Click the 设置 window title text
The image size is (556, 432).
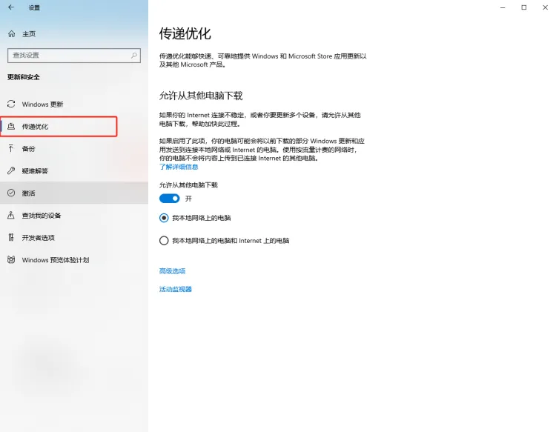coord(34,7)
